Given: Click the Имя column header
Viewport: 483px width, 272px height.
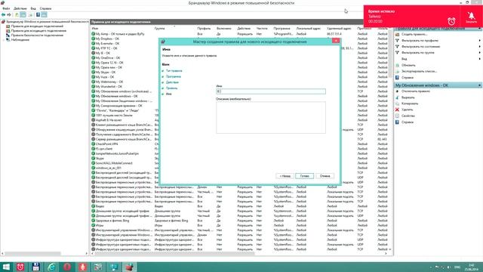Looking at the screenshot, I should 95,29.
